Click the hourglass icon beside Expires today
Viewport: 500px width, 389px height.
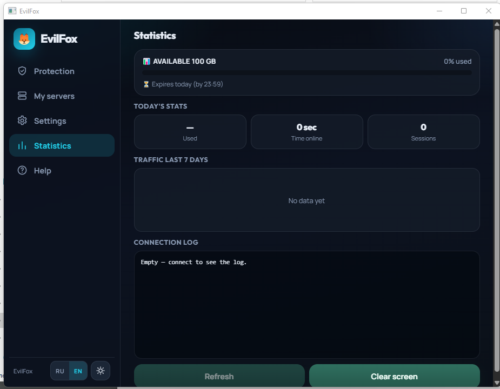(146, 84)
